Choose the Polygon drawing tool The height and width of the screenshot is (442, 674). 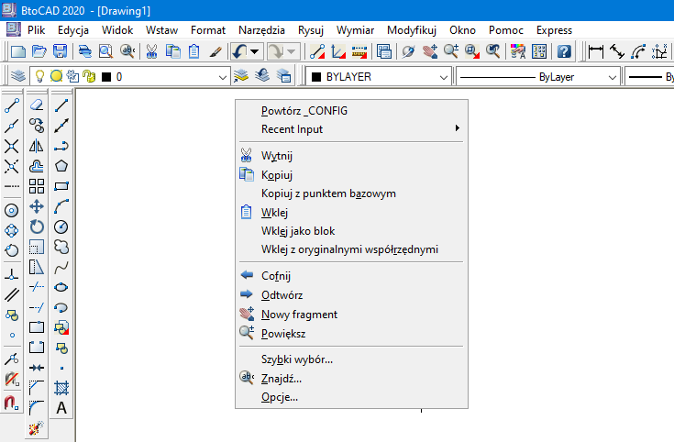61,165
